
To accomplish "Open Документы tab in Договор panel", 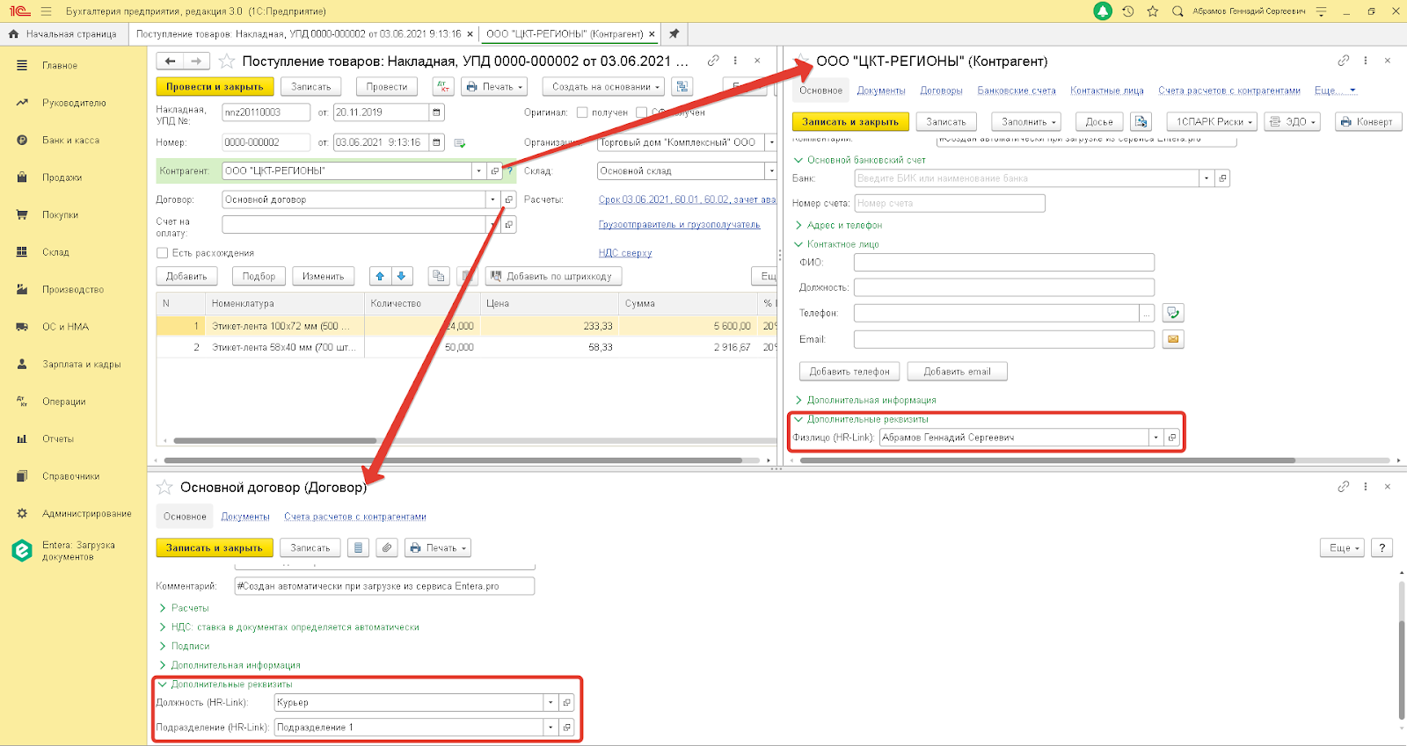I will pyautogui.click(x=245, y=517).
